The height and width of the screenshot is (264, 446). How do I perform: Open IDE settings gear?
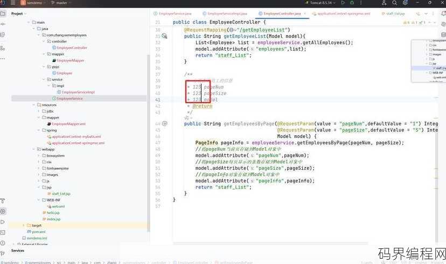405,3
